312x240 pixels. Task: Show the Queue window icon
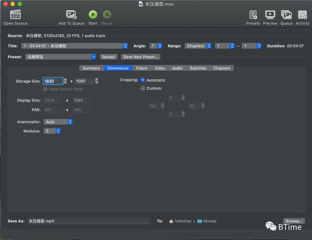286,14
